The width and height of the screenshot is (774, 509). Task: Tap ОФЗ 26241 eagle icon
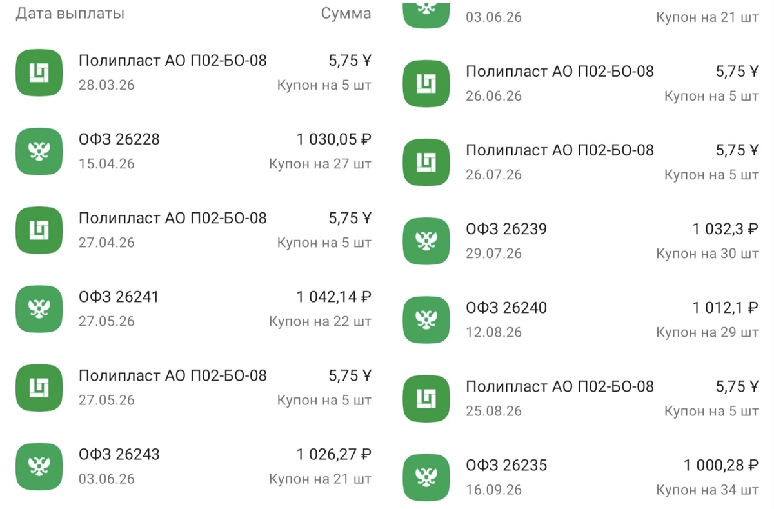point(39,309)
